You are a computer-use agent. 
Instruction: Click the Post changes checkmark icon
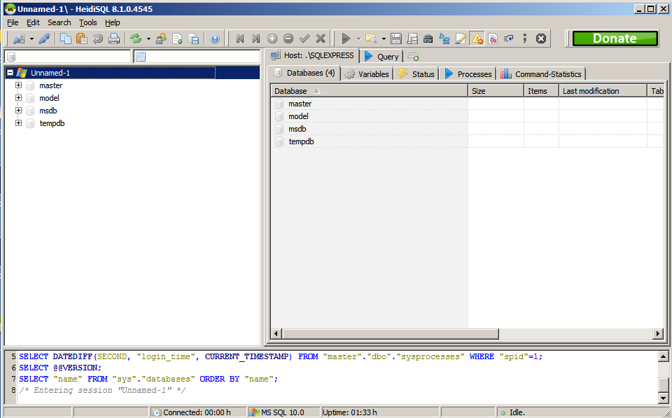click(304, 39)
